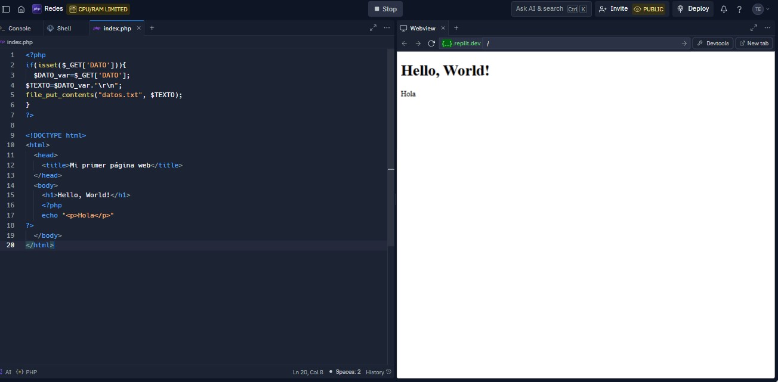Open the AI status bar item
The height and width of the screenshot is (382, 778).
click(x=6, y=372)
